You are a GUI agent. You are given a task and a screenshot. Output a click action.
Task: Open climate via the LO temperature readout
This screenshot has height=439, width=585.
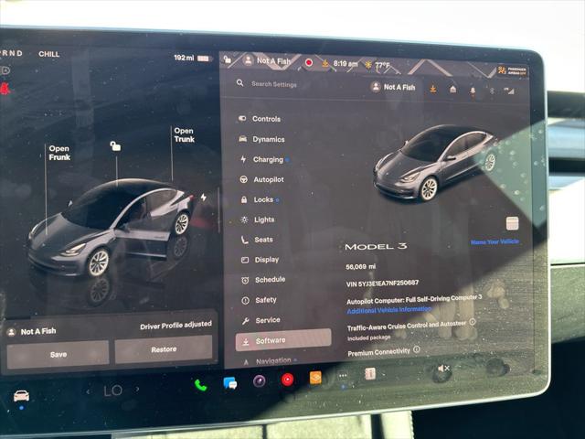(x=113, y=391)
